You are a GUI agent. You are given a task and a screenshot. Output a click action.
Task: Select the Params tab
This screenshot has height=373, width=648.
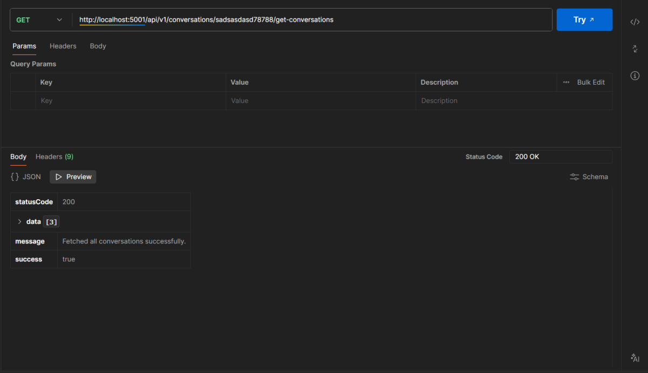pyautogui.click(x=24, y=46)
